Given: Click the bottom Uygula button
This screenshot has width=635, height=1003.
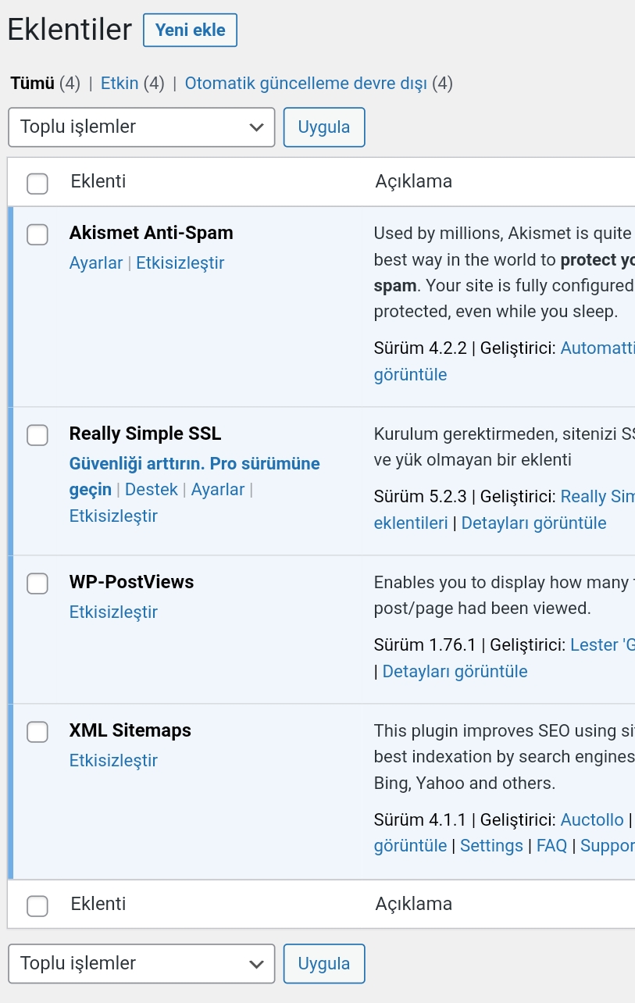Looking at the screenshot, I should [324, 963].
